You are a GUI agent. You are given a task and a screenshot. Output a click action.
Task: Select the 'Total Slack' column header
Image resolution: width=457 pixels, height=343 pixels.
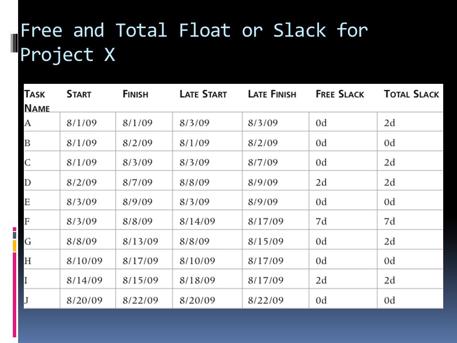(x=411, y=94)
